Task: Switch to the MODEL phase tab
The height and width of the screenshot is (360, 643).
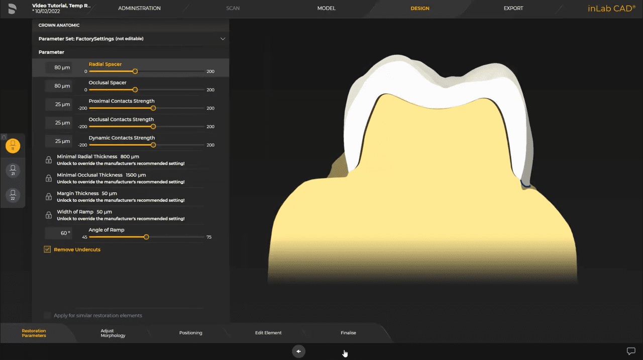Action: point(326,8)
